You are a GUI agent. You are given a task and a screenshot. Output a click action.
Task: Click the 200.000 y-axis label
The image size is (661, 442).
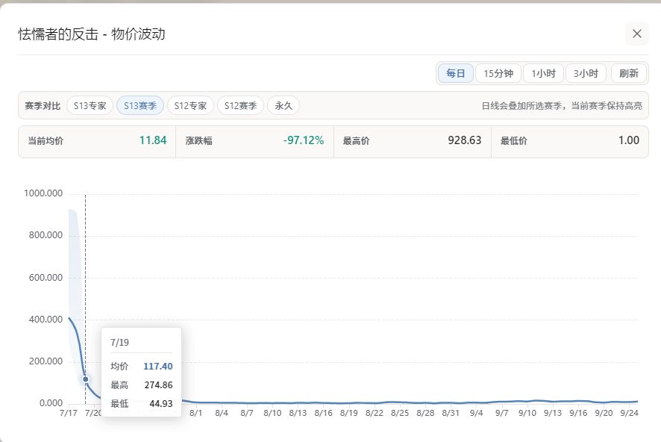(46, 361)
